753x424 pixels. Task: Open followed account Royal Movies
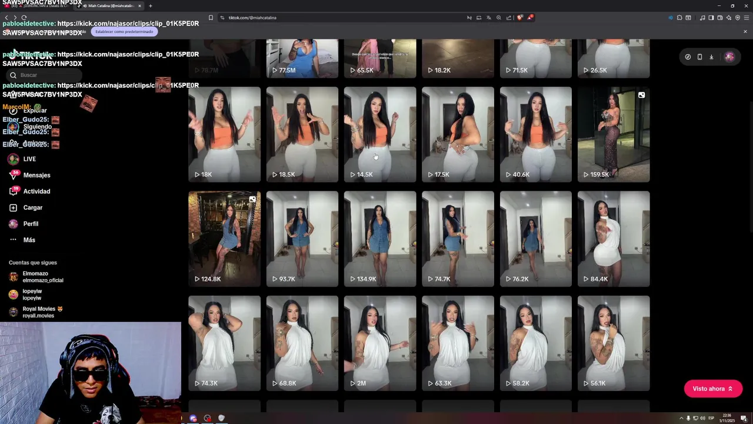point(42,312)
